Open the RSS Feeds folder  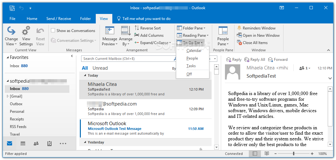18,127
